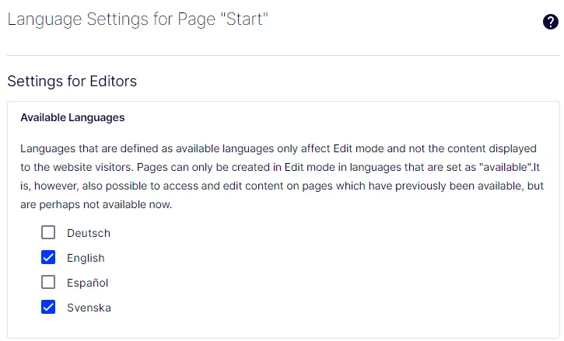This screenshot has height=341, width=564.
Task: Uncheck the Svenska language checkbox
Action: [x=48, y=307]
